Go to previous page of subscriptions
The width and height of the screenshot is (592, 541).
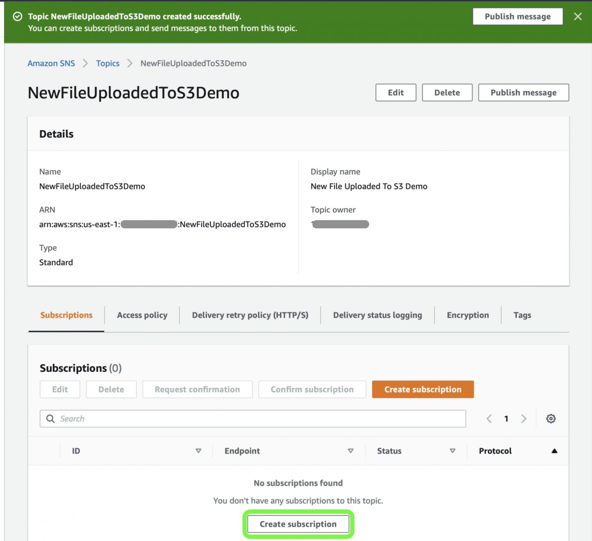click(489, 419)
